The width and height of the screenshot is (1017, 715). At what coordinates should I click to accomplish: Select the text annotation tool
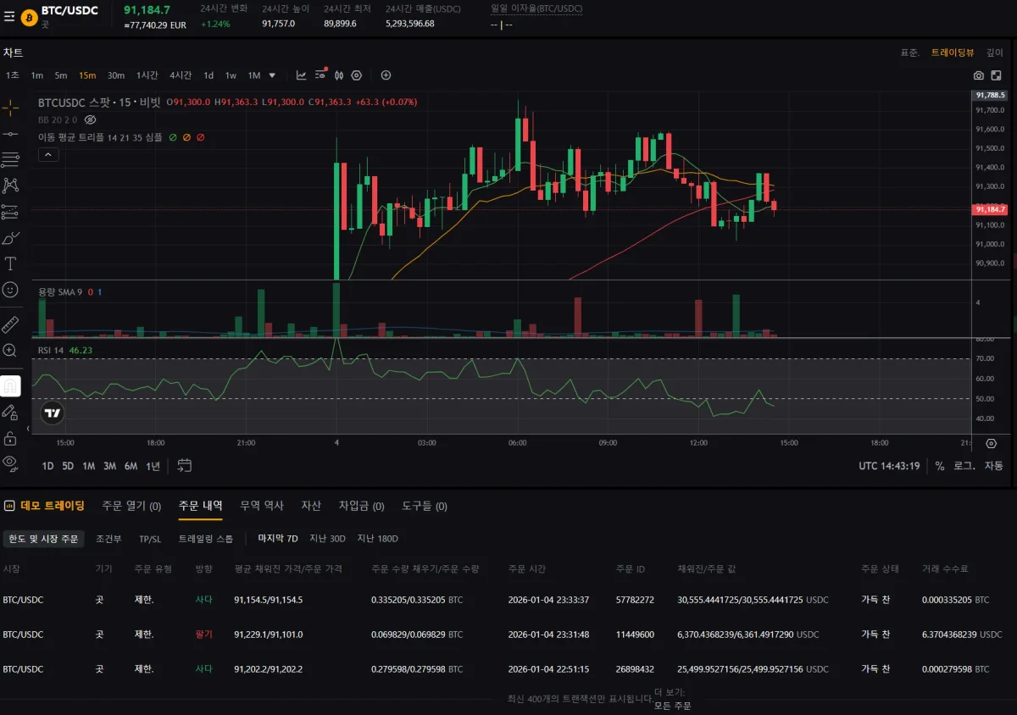pos(10,263)
